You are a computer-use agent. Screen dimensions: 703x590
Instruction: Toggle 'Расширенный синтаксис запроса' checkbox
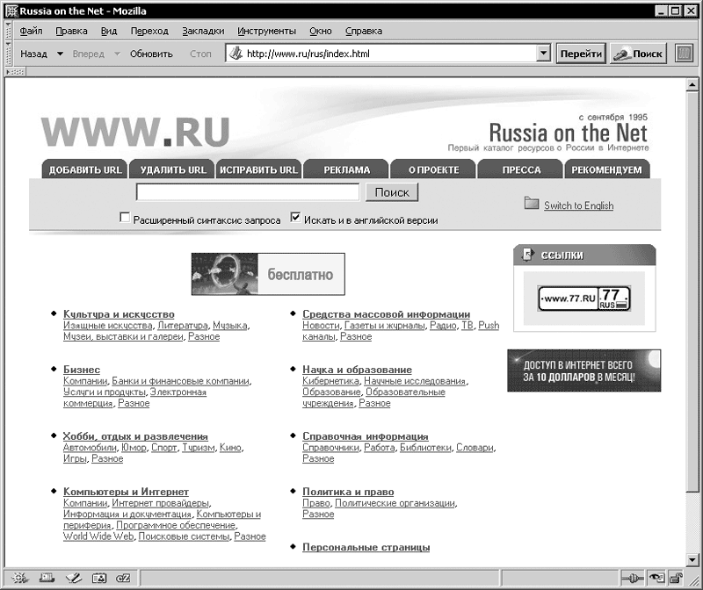pyautogui.click(x=125, y=218)
